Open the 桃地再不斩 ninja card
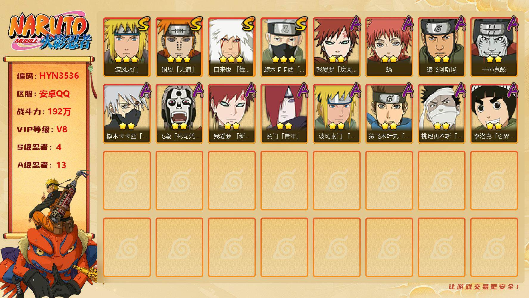 pyautogui.click(x=442, y=114)
